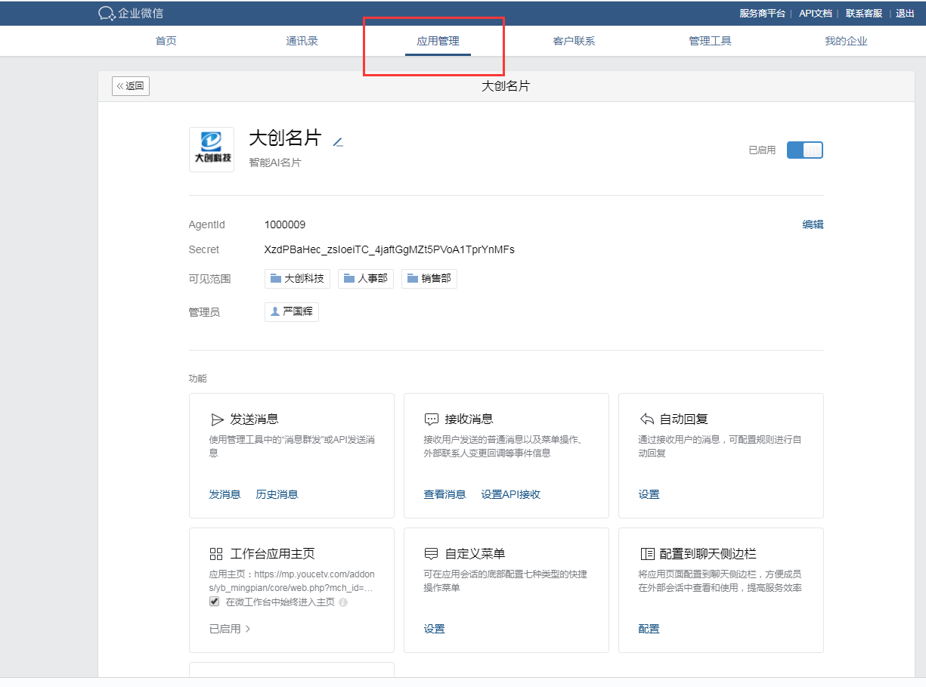Image resolution: width=926 pixels, height=687 pixels.
Task: Click the 发送消息 paper-plane icon
Action: (217, 419)
